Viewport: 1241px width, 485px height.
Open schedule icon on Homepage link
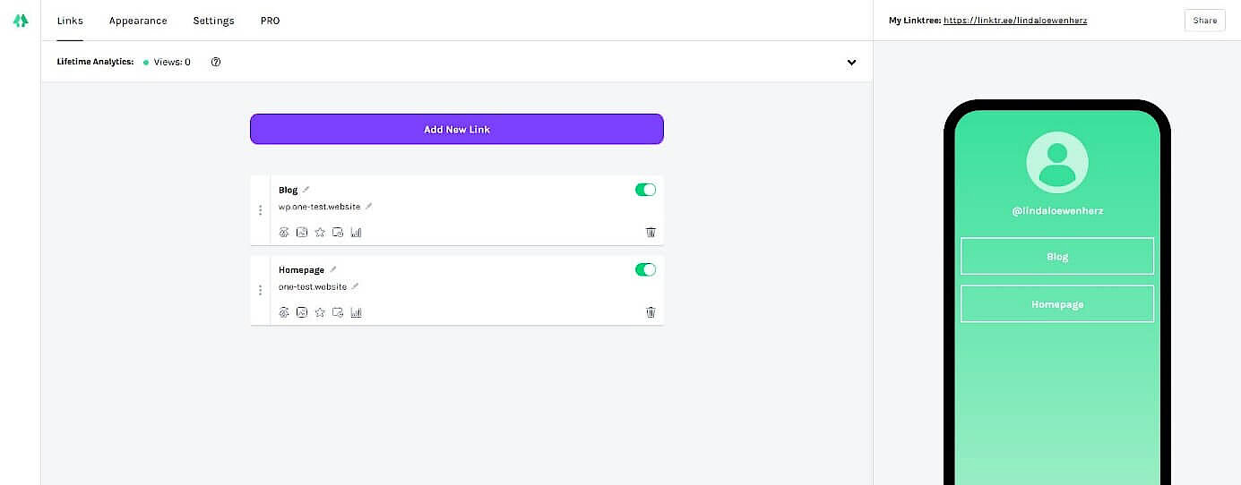pos(338,312)
